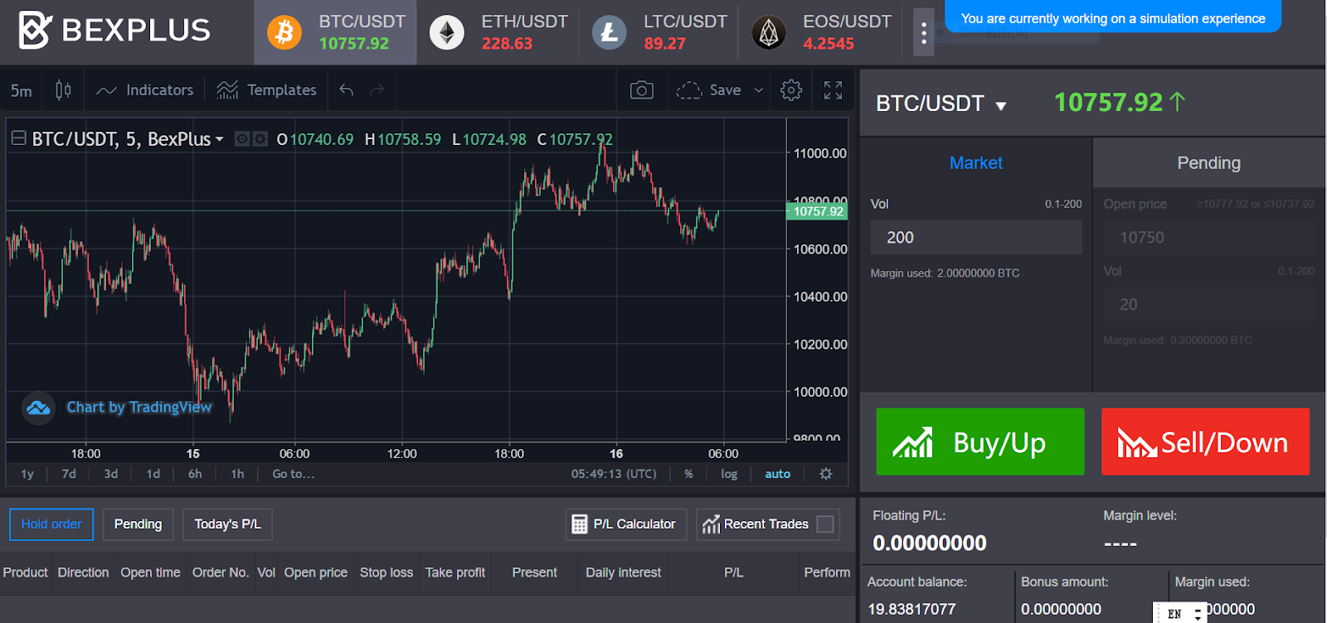
Task: Click the Pending Vol input field
Action: 1209,305
